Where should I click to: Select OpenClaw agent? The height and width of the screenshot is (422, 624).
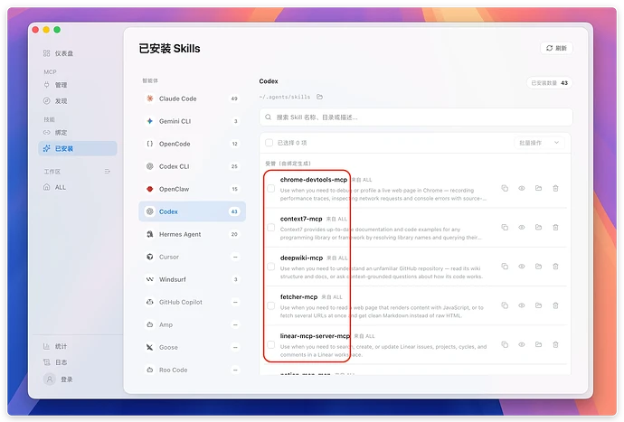tap(193, 189)
